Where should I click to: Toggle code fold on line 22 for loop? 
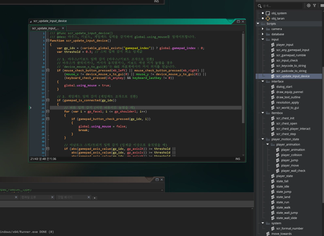pos(48,111)
